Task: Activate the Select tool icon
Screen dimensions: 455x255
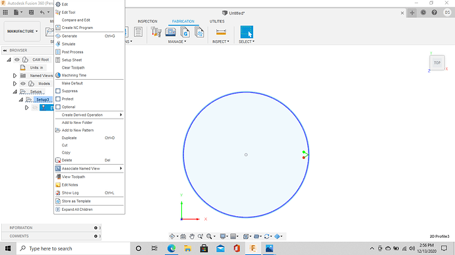Action: pos(247,32)
